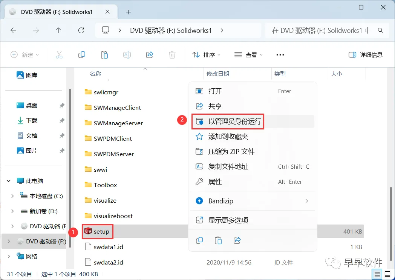Open the SWManageClient folder
The width and height of the screenshot is (395, 280).
pyautogui.click(x=113, y=108)
